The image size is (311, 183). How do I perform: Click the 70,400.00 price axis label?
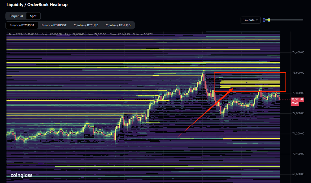[298, 154]
